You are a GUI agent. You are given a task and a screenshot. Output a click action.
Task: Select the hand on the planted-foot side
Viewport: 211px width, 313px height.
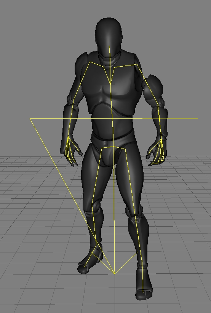[157, 152]
